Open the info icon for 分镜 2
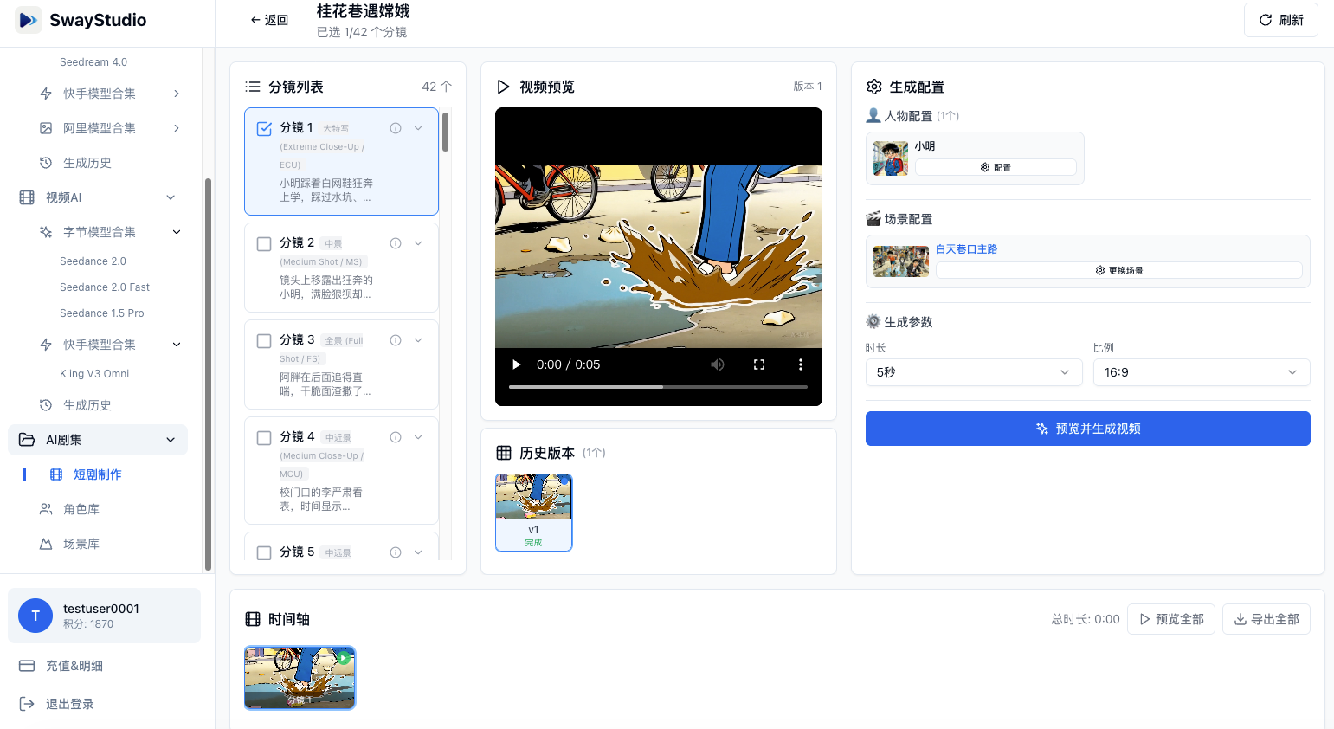This screenshot has height=729, width=1334. [x=396, y=243]
